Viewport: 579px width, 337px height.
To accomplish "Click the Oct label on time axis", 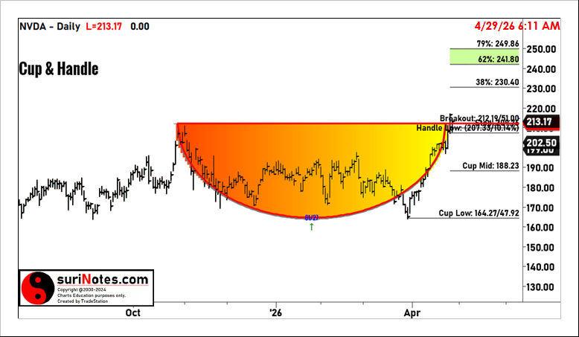I will tap(133, 312).
